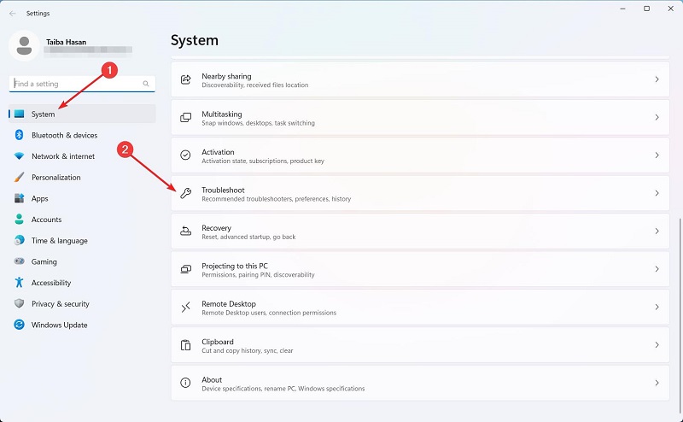
Task: Expand Projecting to this PC chevron
Action: (x=657, y=269)
